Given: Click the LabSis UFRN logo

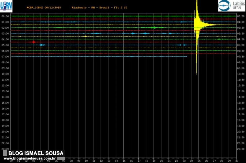Looking at the screenshot, I should tap(232, 6).
